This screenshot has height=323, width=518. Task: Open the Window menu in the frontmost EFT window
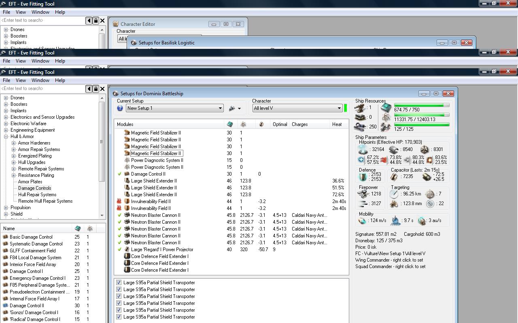click(40, 80)
